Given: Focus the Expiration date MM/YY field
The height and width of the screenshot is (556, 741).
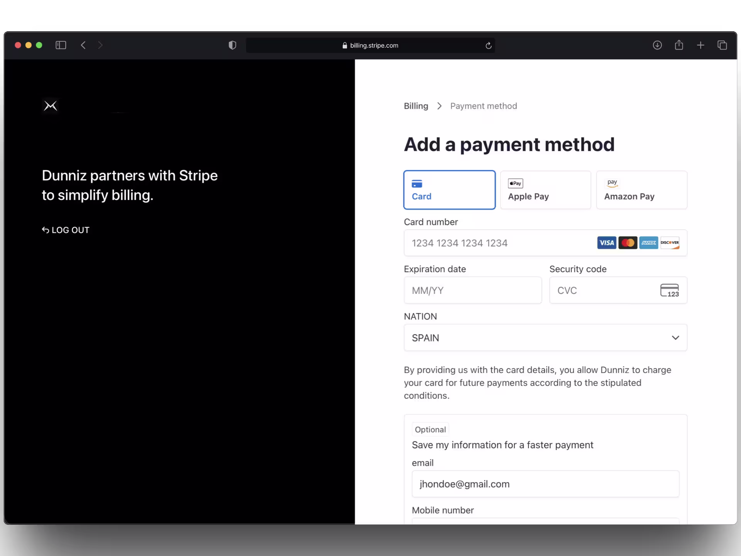Looking at the screenshot, I should click(x=473, y=290).
